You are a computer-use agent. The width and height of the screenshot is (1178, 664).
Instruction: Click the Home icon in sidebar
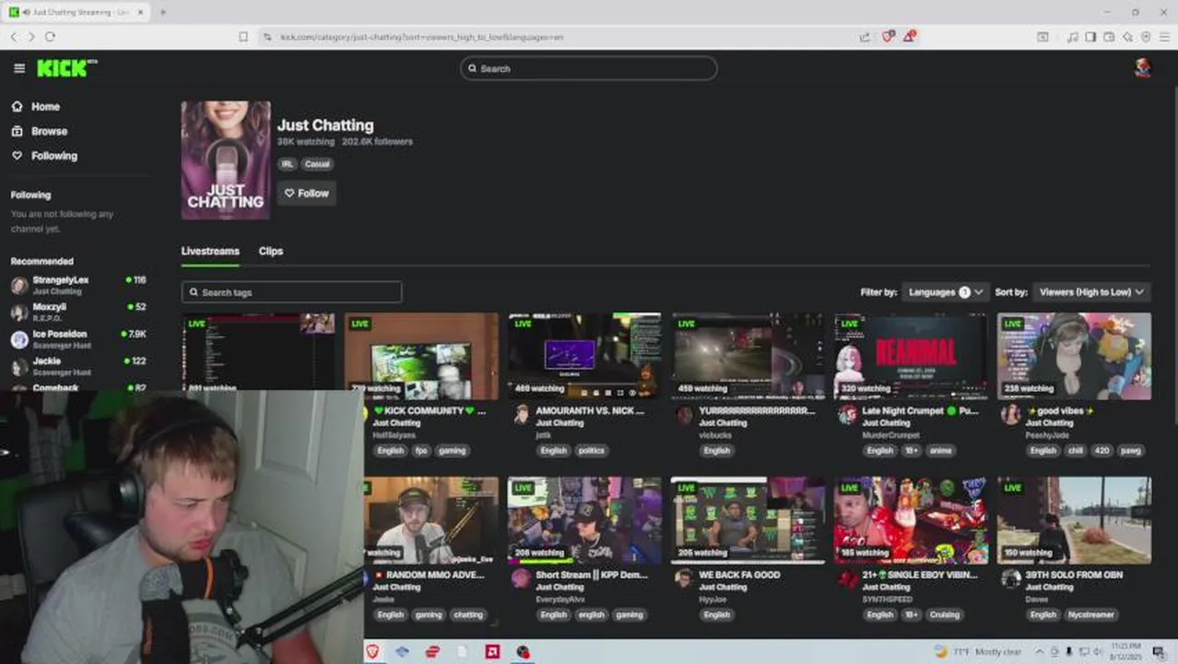click(x=17, y=106)
